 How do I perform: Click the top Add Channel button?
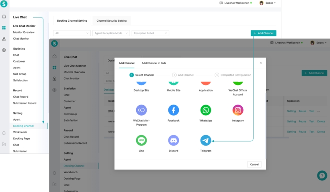264,33
